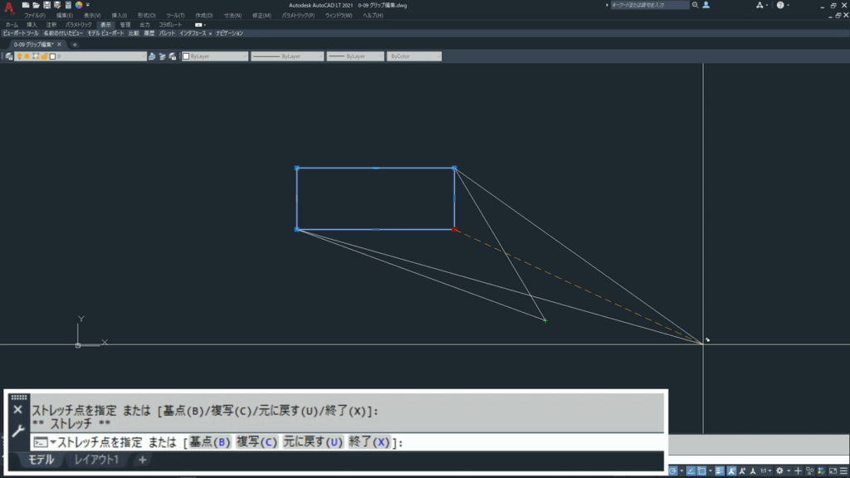Screen dimensions: 850x478
Task: Click the Save As quick access icon
Action: [57, 5]
